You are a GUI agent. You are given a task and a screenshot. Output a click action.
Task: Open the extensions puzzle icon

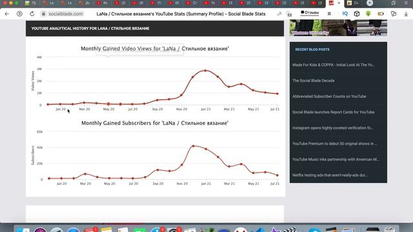(x=394, y=14)
